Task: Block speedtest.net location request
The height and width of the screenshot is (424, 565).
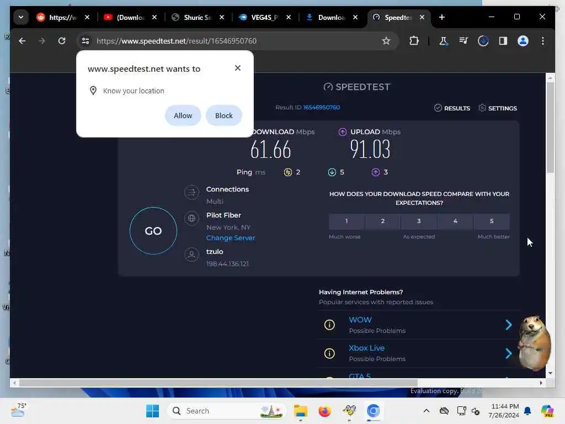Action: coord(224,116)
